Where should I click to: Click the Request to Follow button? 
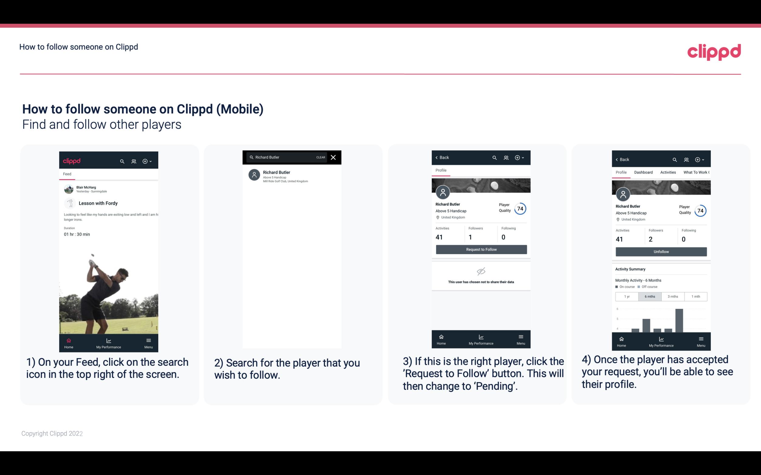click(481, 249)
